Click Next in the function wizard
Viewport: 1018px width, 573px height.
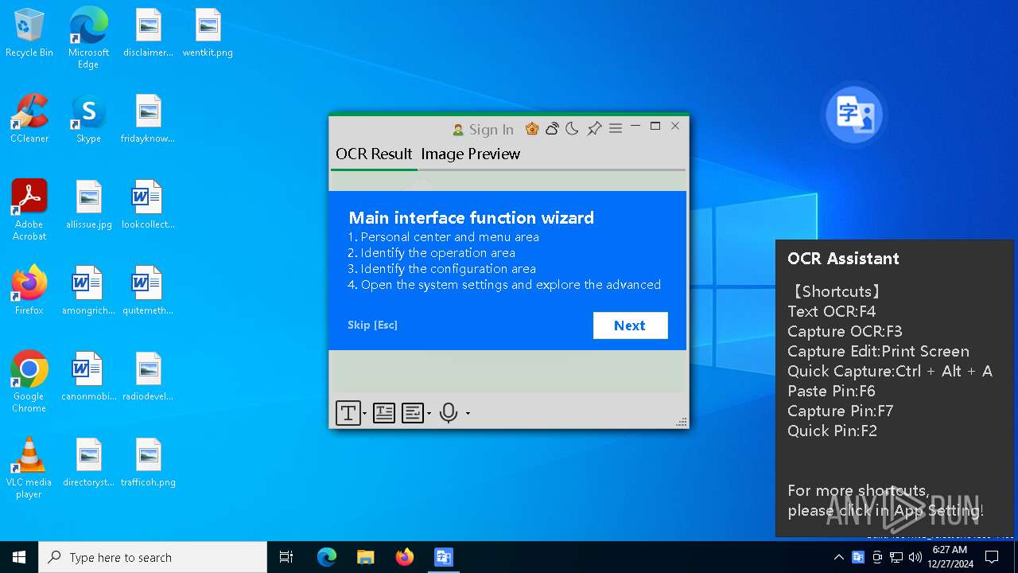[x=630, y=325]
